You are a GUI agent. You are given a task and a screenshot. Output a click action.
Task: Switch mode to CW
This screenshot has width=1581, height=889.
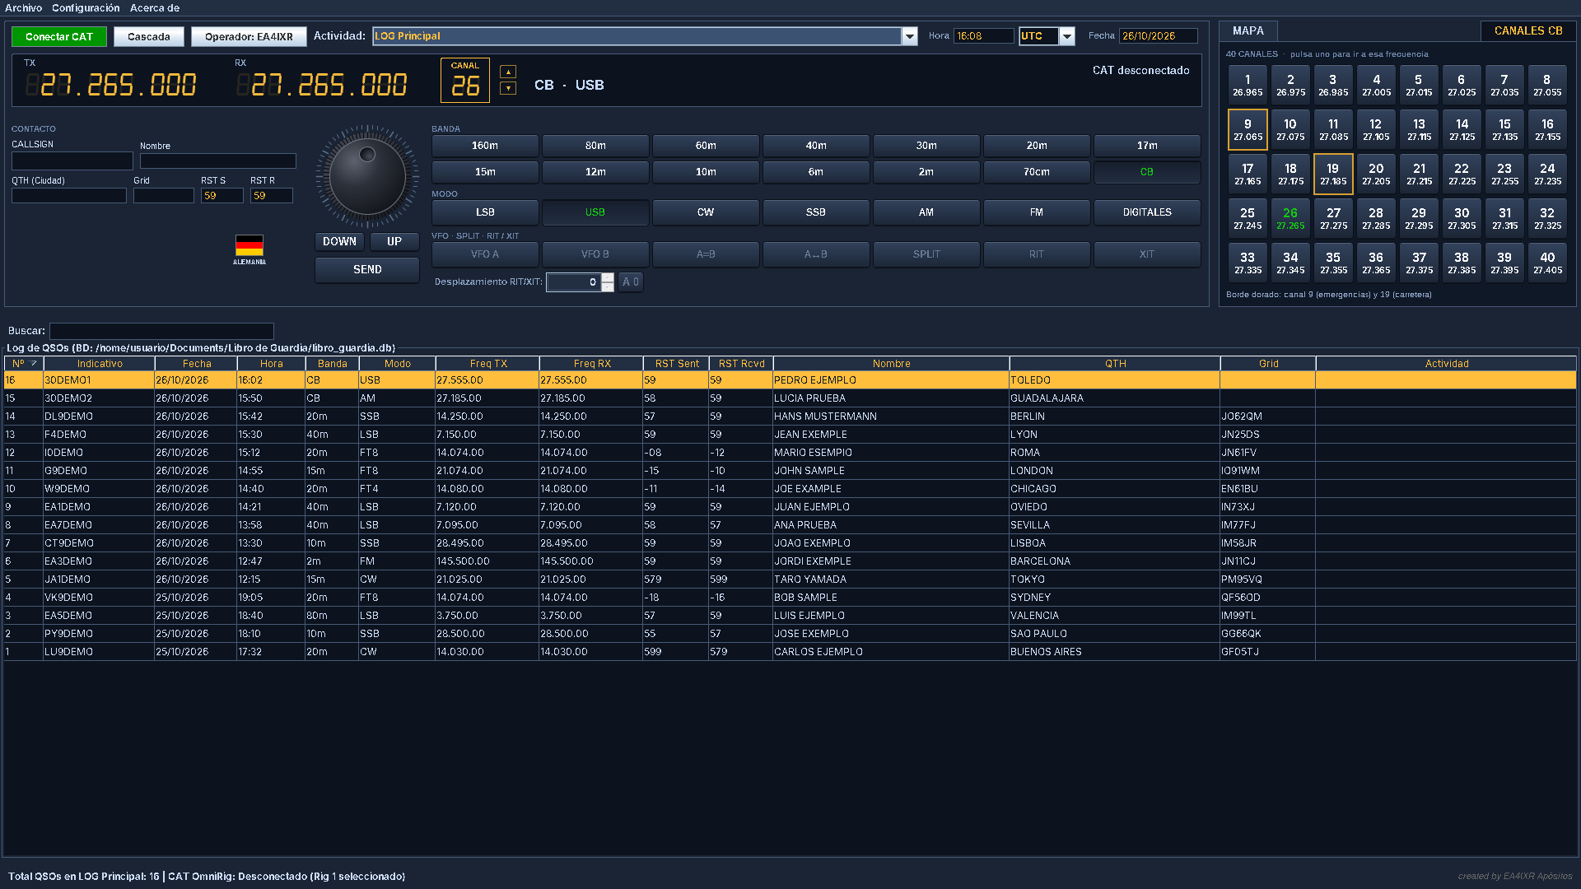[706, 212]
